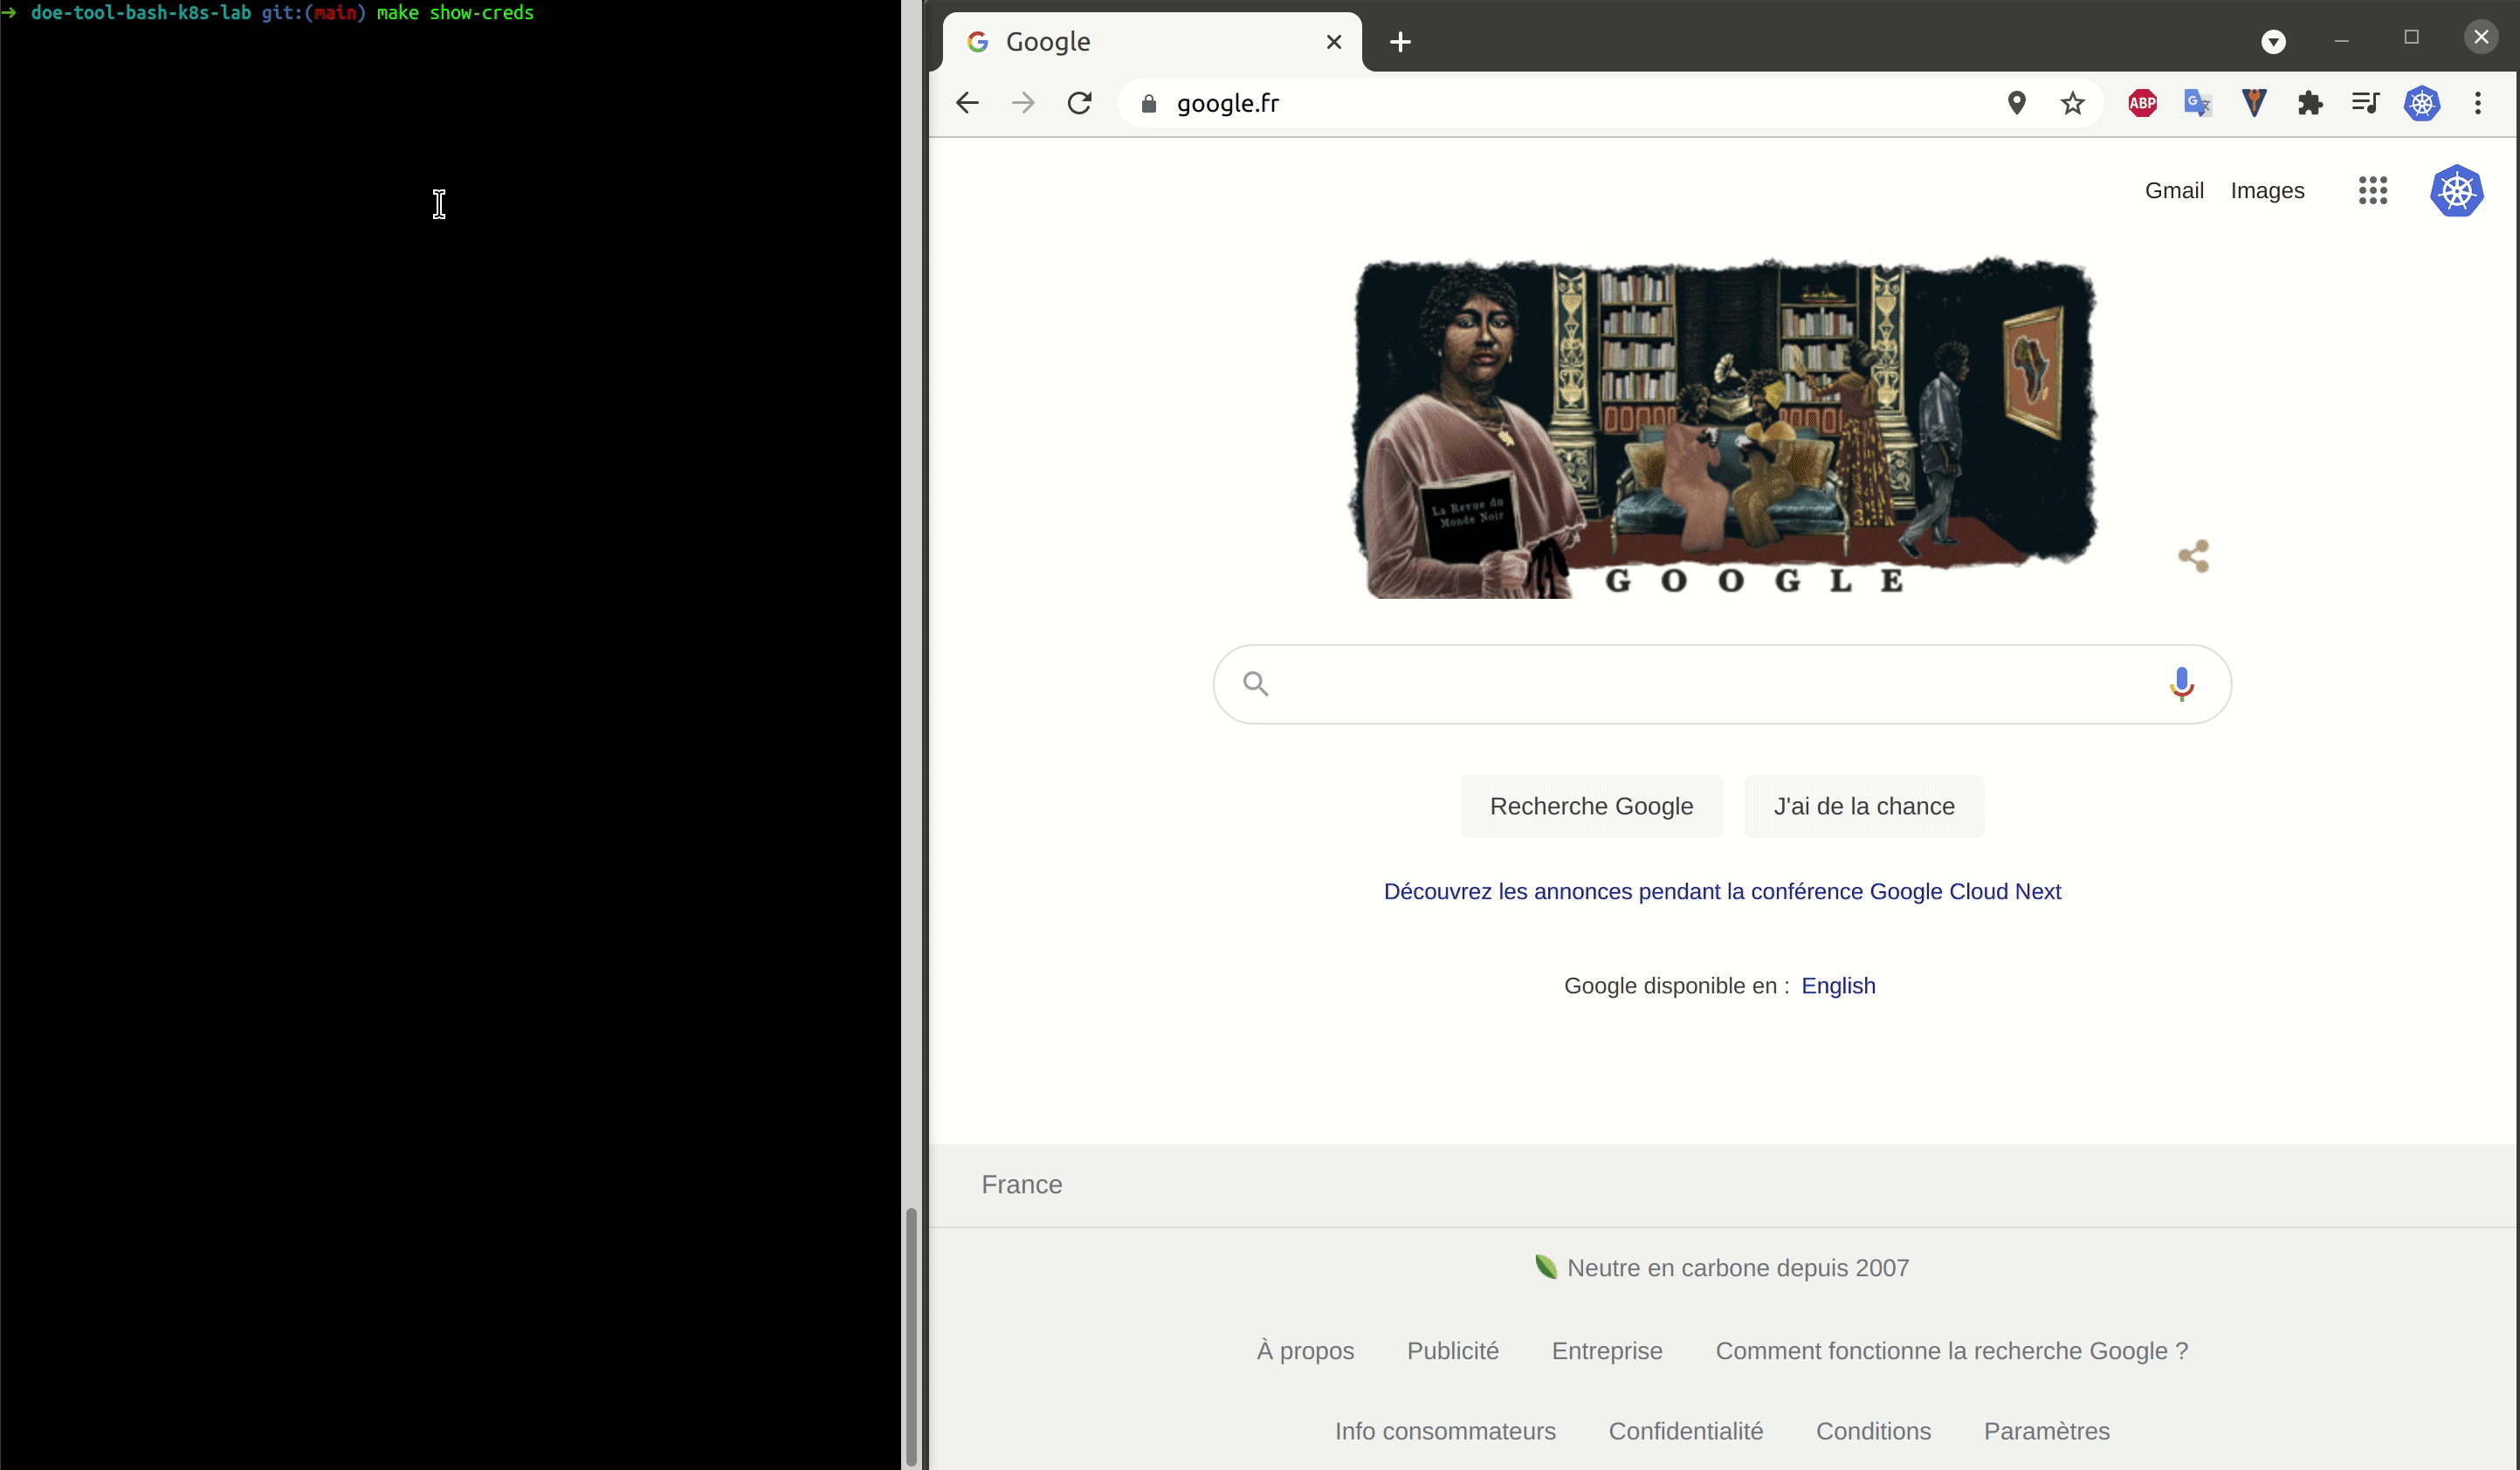The image size is (2520, 1470).
Task: Click the bookmark star icon
Action: tap(2070, 103)
